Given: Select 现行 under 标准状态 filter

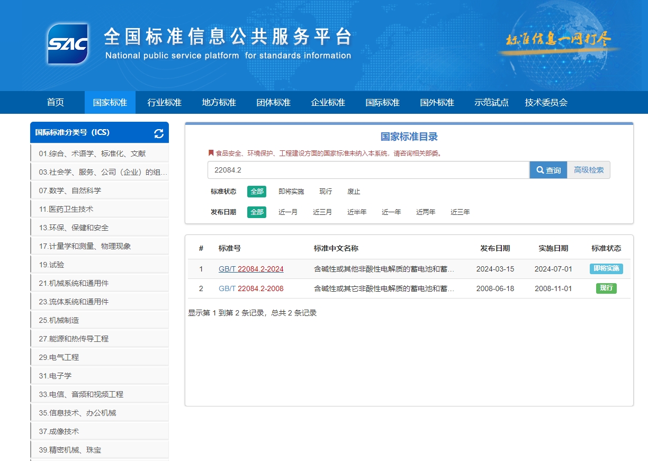Looking at the screenshot, I should 325,192.
